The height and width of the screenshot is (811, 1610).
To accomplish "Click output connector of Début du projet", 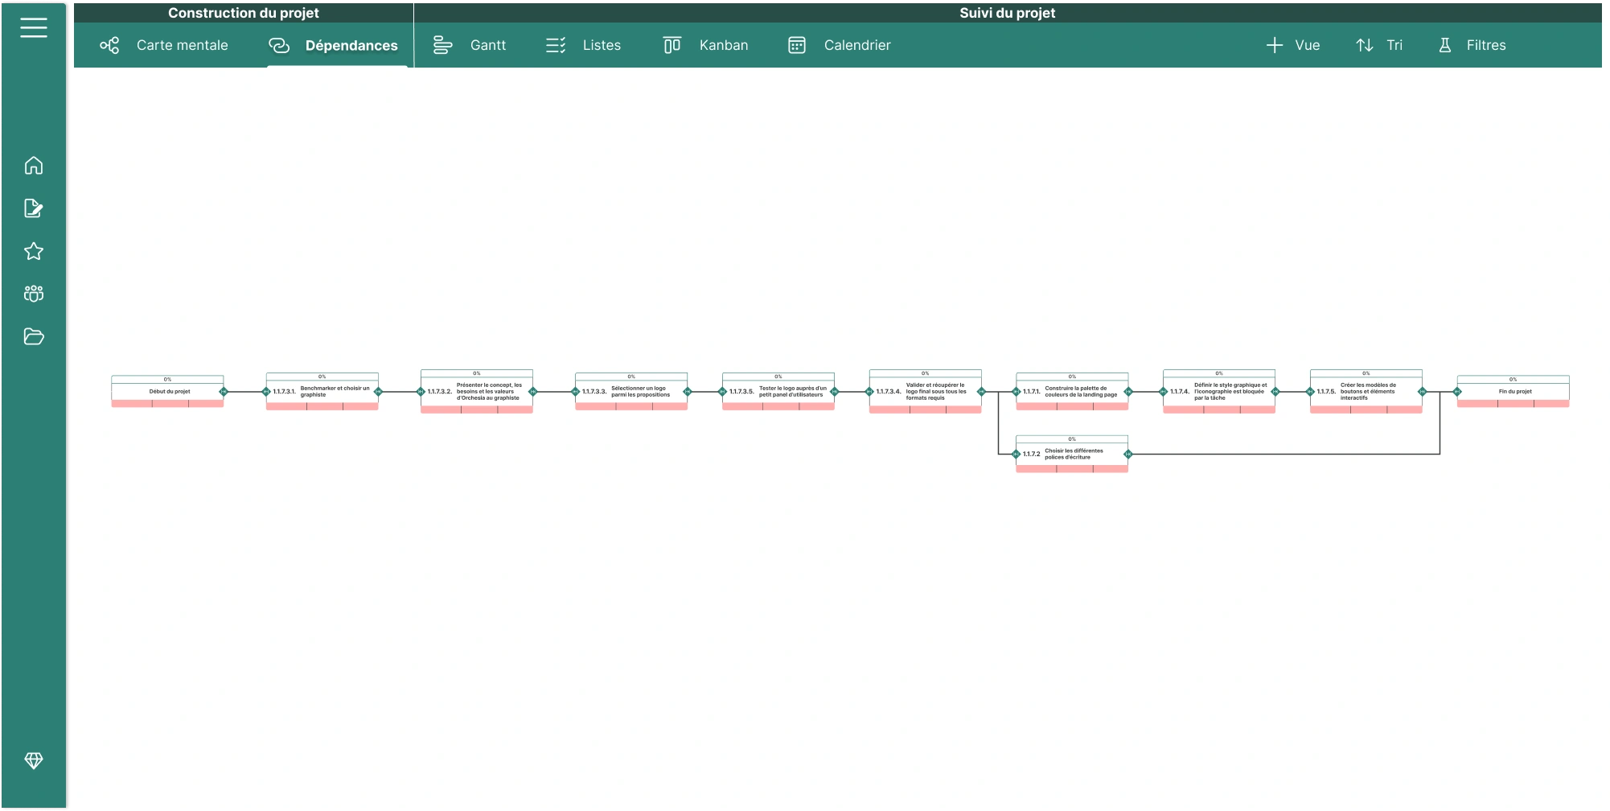I will point(224,392).
